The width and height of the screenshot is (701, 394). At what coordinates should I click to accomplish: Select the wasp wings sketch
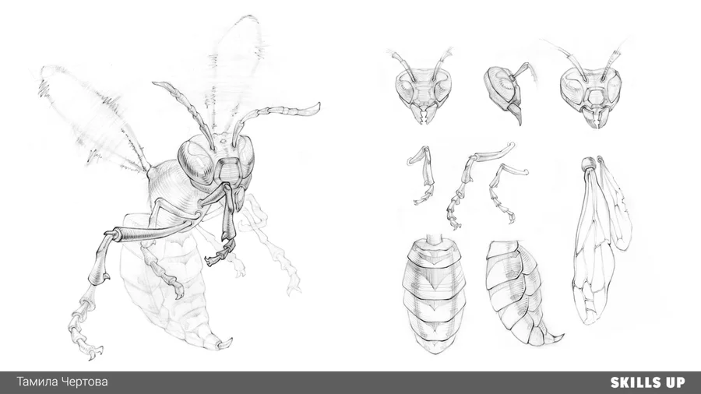[x=601, y=240]
